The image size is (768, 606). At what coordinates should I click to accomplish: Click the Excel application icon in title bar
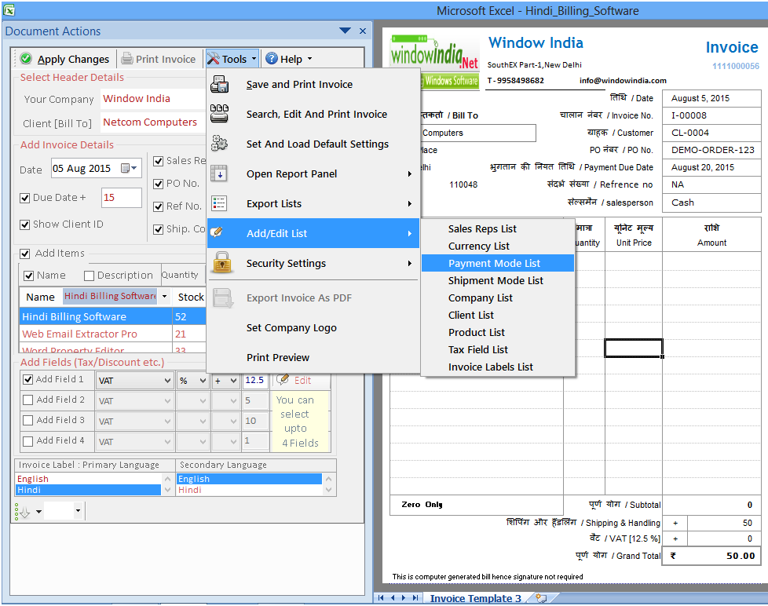[x=9, y=9]
